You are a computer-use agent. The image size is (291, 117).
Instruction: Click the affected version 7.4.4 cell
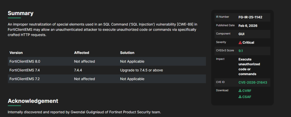coord(79,70)
